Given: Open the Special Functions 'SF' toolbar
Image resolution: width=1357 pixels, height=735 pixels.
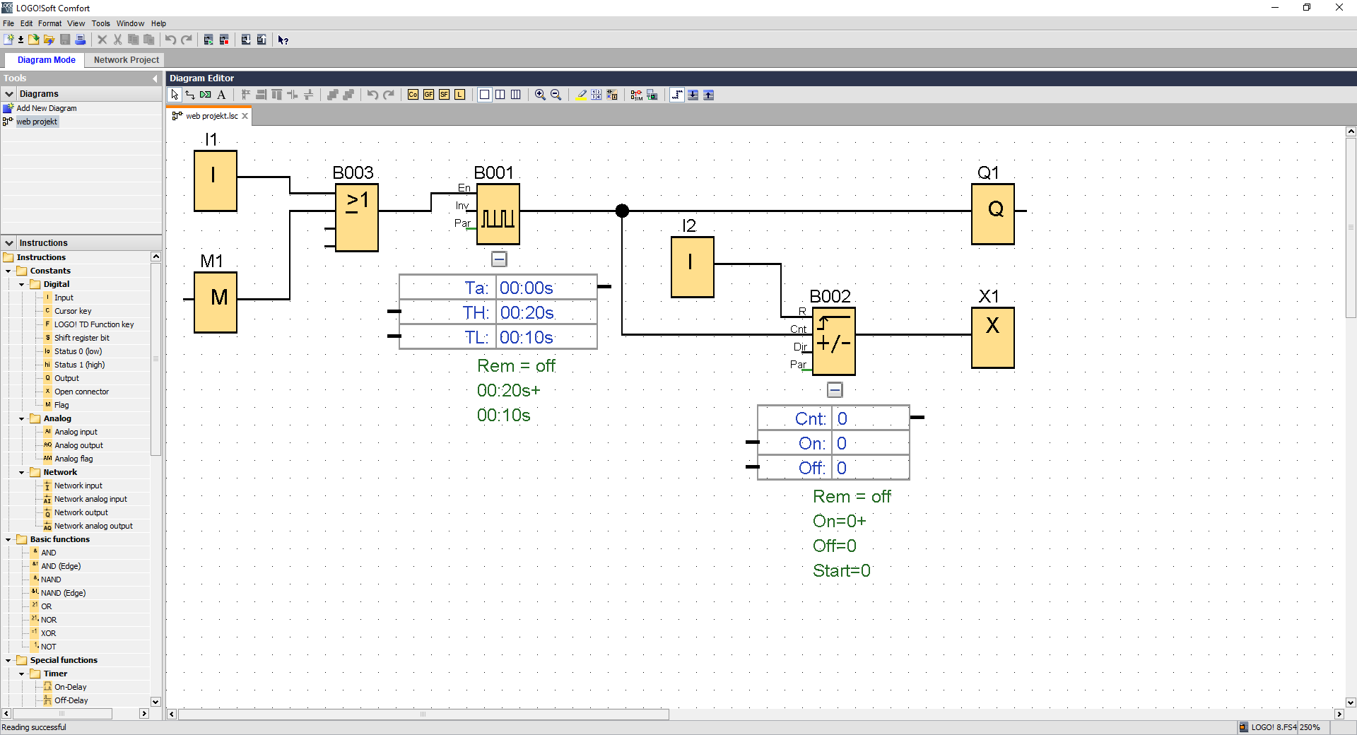Looking at the screenshot, I should (444, 95).
